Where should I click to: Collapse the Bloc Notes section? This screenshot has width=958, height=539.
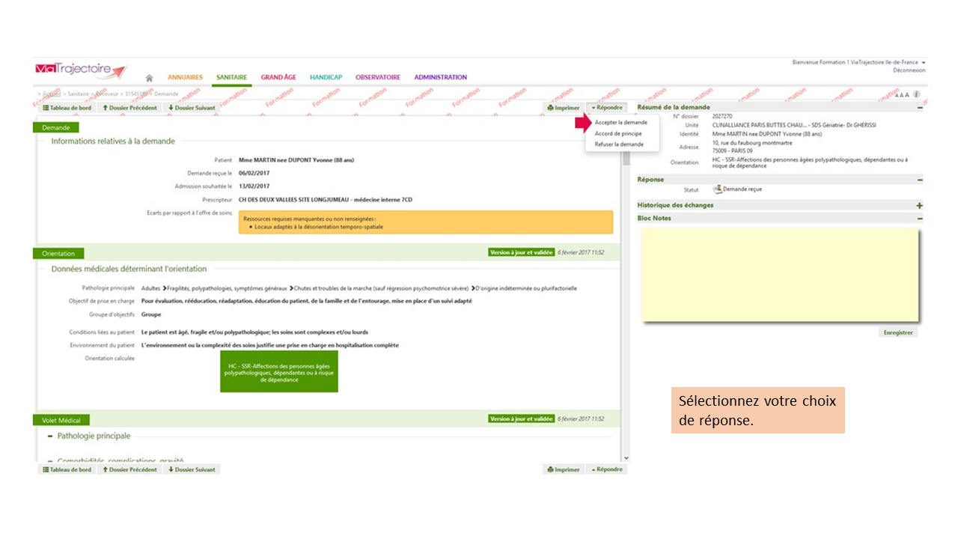coord(919,219)
